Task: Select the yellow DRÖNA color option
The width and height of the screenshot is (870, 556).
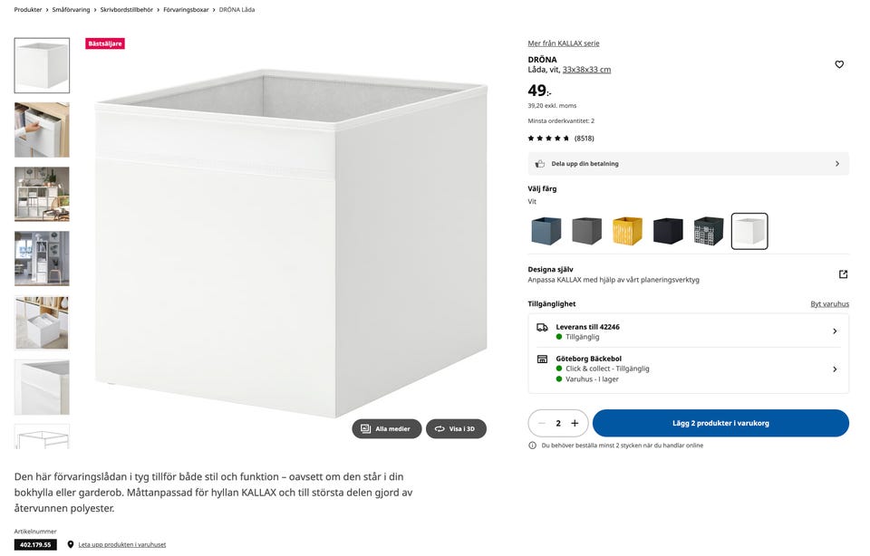Action: 627,231
